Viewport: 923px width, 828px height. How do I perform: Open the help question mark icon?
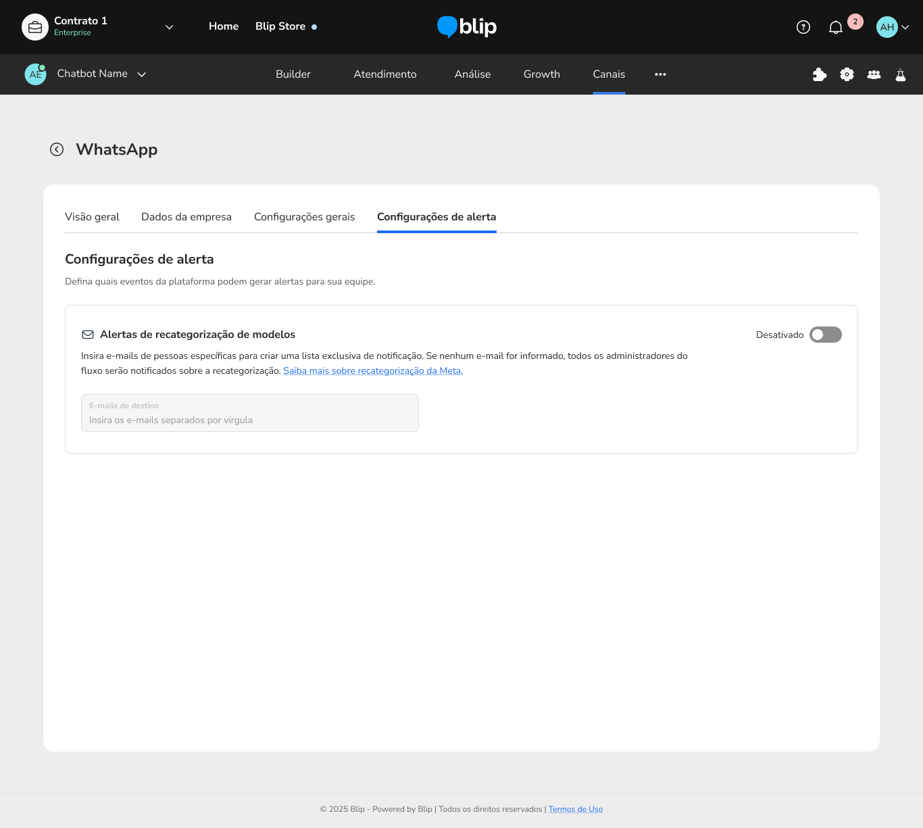pos(803,27)
